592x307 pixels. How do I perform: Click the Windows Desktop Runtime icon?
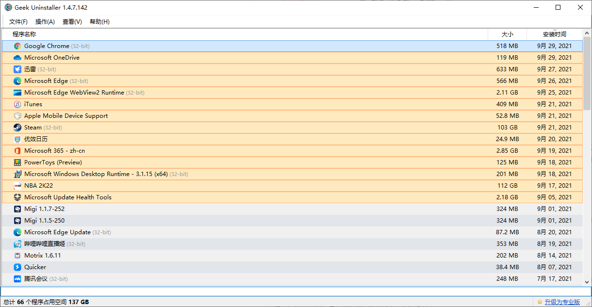click(x=17, y=174)
